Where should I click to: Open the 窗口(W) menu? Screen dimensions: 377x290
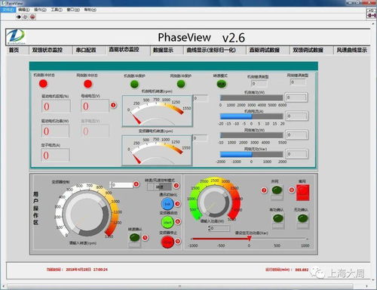[x=73, y=10]
